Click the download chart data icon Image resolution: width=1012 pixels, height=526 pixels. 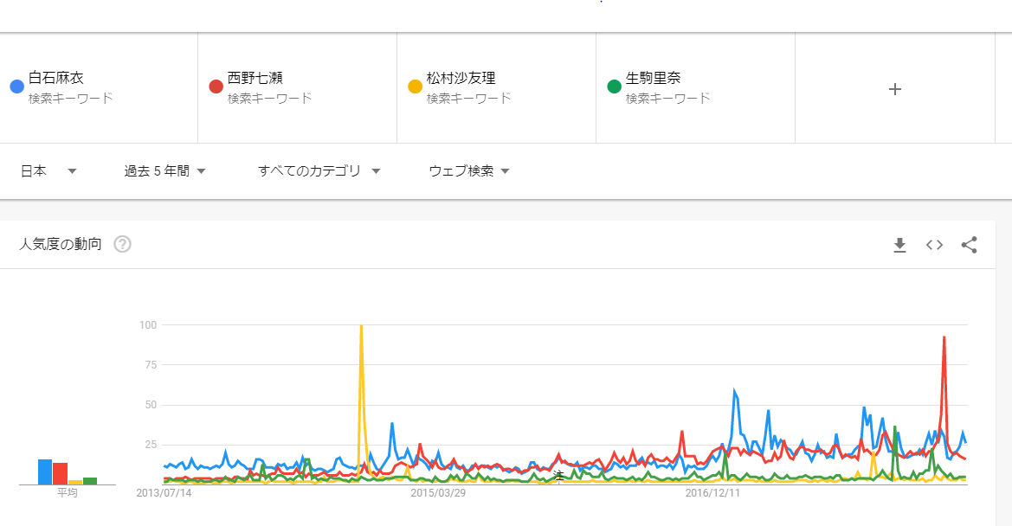(899, 245)
